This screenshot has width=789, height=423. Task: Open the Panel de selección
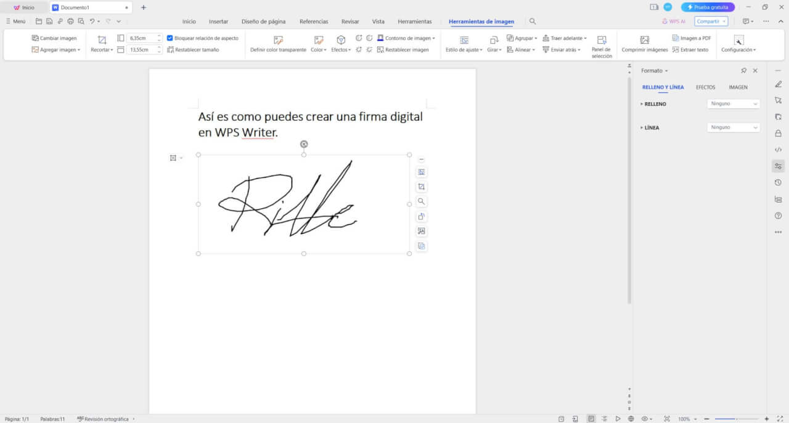(x=601, y=40)
